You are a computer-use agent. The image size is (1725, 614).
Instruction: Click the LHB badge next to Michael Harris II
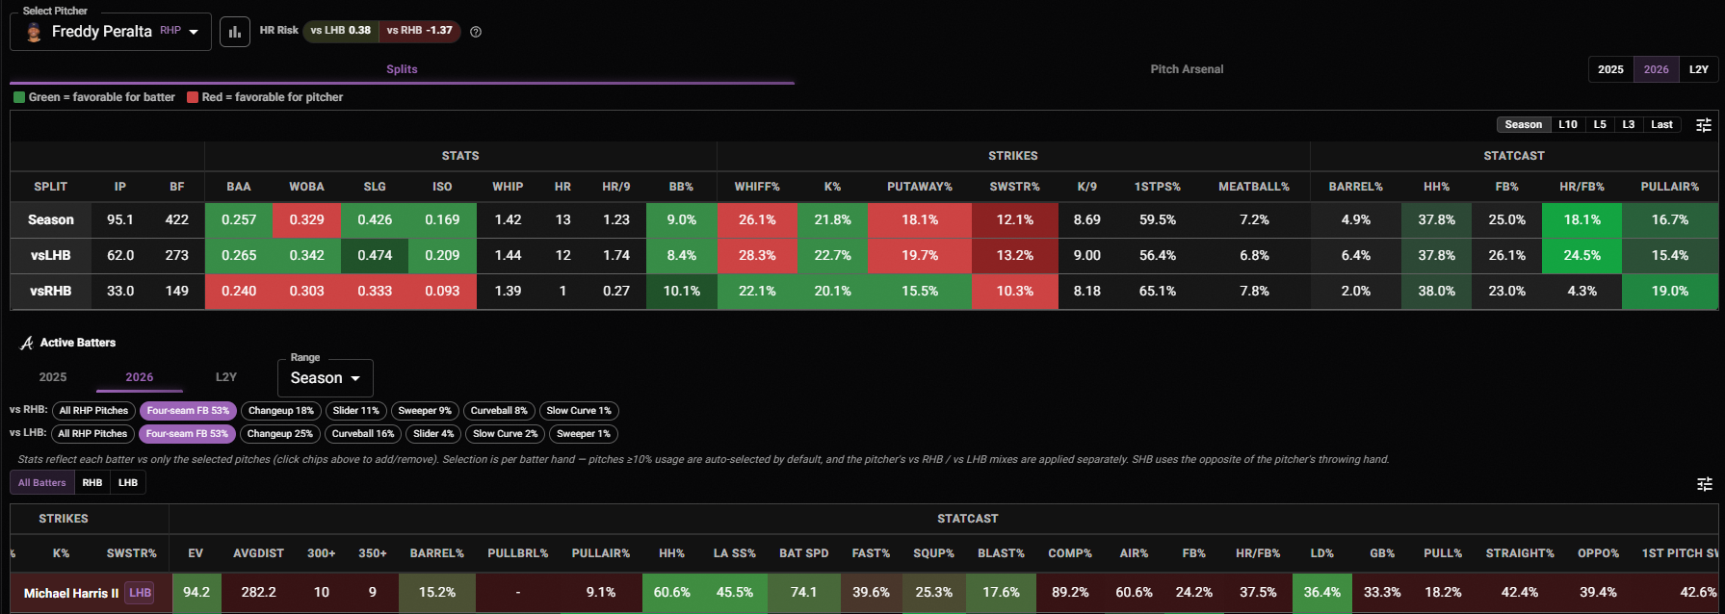141,593
